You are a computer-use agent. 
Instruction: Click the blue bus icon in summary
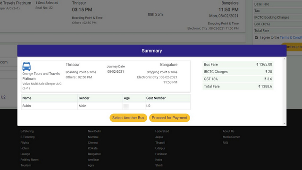click(26, 67)
